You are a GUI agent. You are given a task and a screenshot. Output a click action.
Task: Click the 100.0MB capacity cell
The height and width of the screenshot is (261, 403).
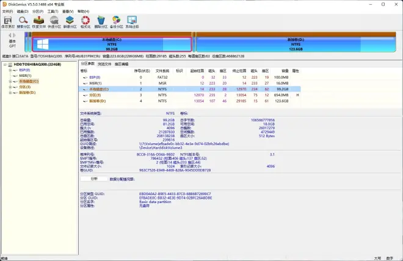[281, 77]
